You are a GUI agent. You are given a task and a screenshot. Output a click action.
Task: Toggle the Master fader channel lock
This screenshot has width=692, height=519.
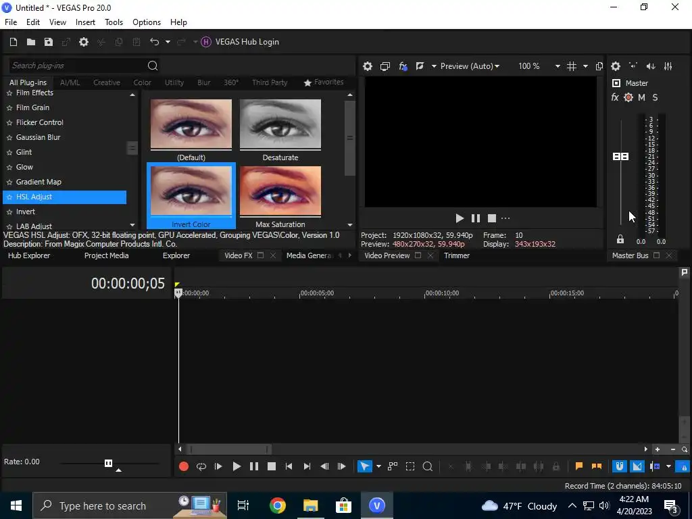coord(620,239)
